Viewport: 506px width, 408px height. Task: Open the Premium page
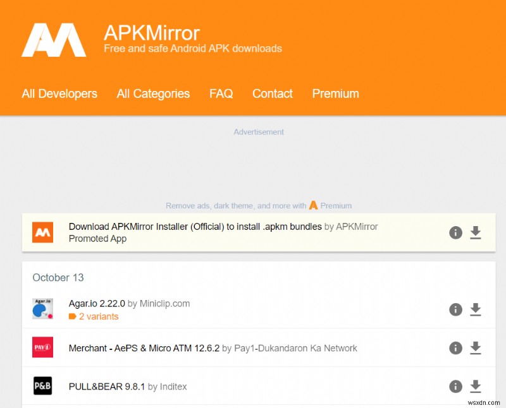[335, 93]
